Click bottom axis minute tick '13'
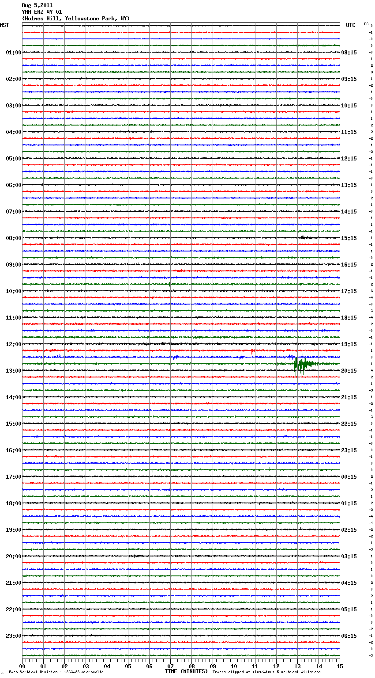 pyautogui.click(x=297, y=666)
